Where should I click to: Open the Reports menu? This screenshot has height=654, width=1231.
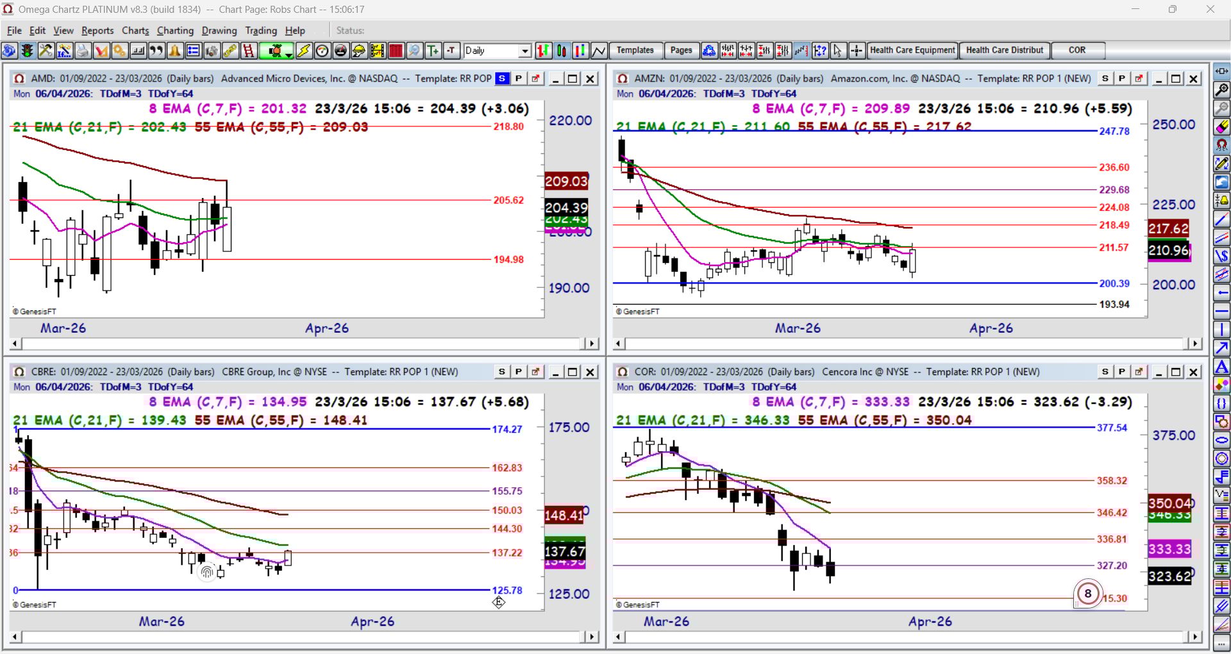click(x=97, y=30)
